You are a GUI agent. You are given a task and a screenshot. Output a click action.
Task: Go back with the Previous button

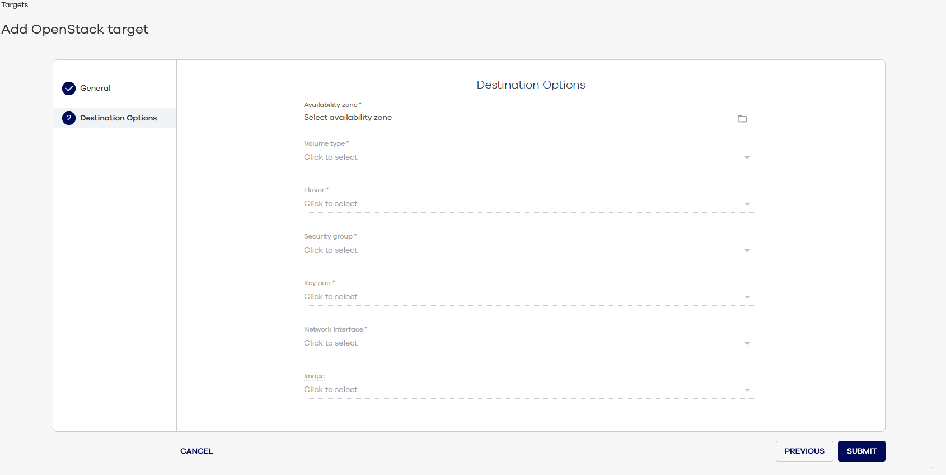click(804, 451)
